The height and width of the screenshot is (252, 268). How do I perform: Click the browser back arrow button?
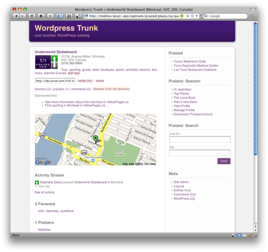[x=16, y=16]
